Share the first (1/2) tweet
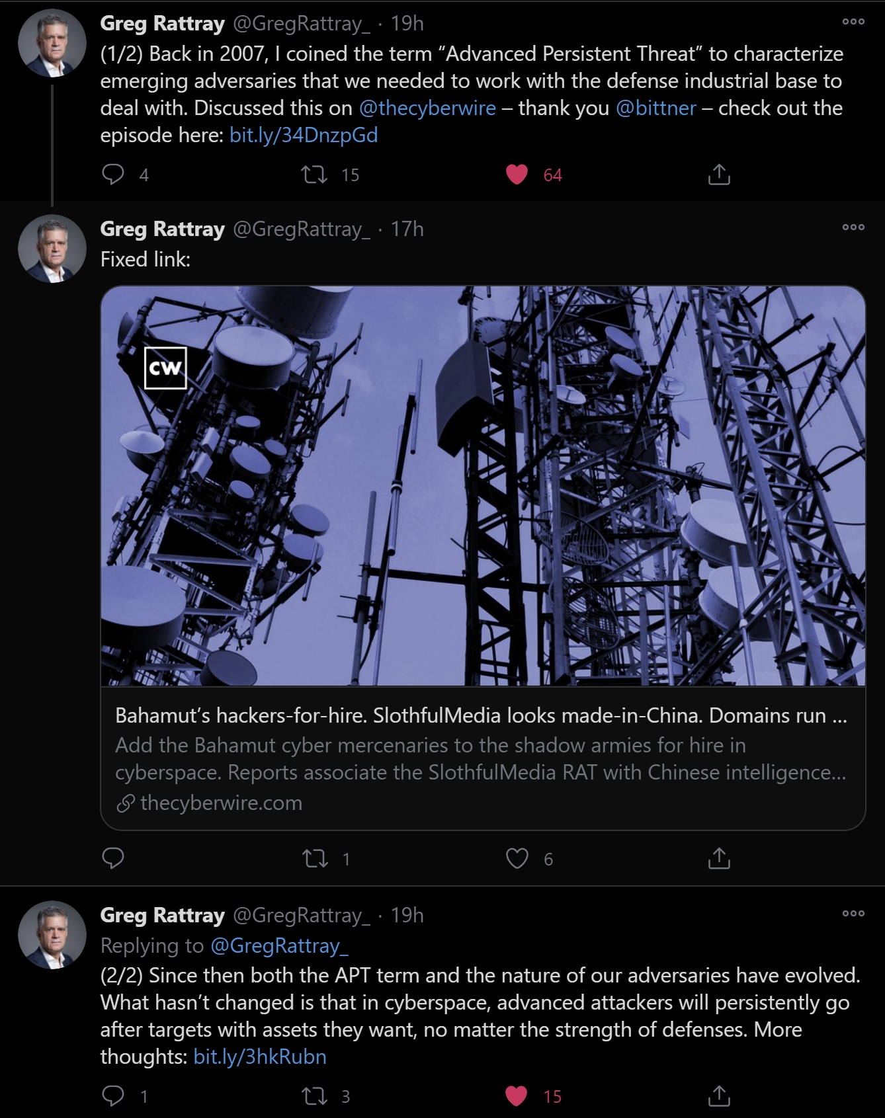This screenshot has width=885, height=1118. pyautogui.click(x=719, y=175)
